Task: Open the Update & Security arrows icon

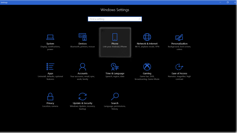Action: (x=82, y=96)
